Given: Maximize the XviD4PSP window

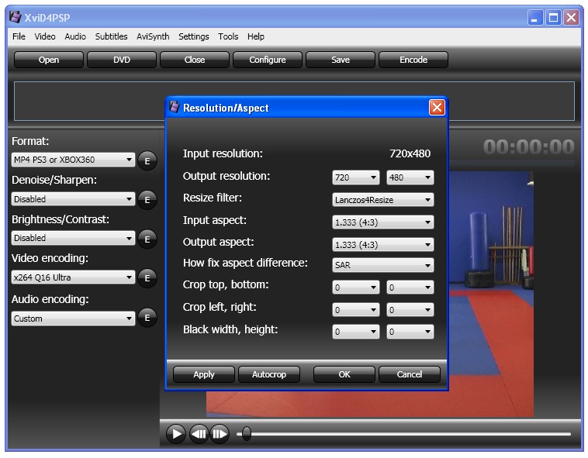Looking at the screenshot, I should click(554, 17).
